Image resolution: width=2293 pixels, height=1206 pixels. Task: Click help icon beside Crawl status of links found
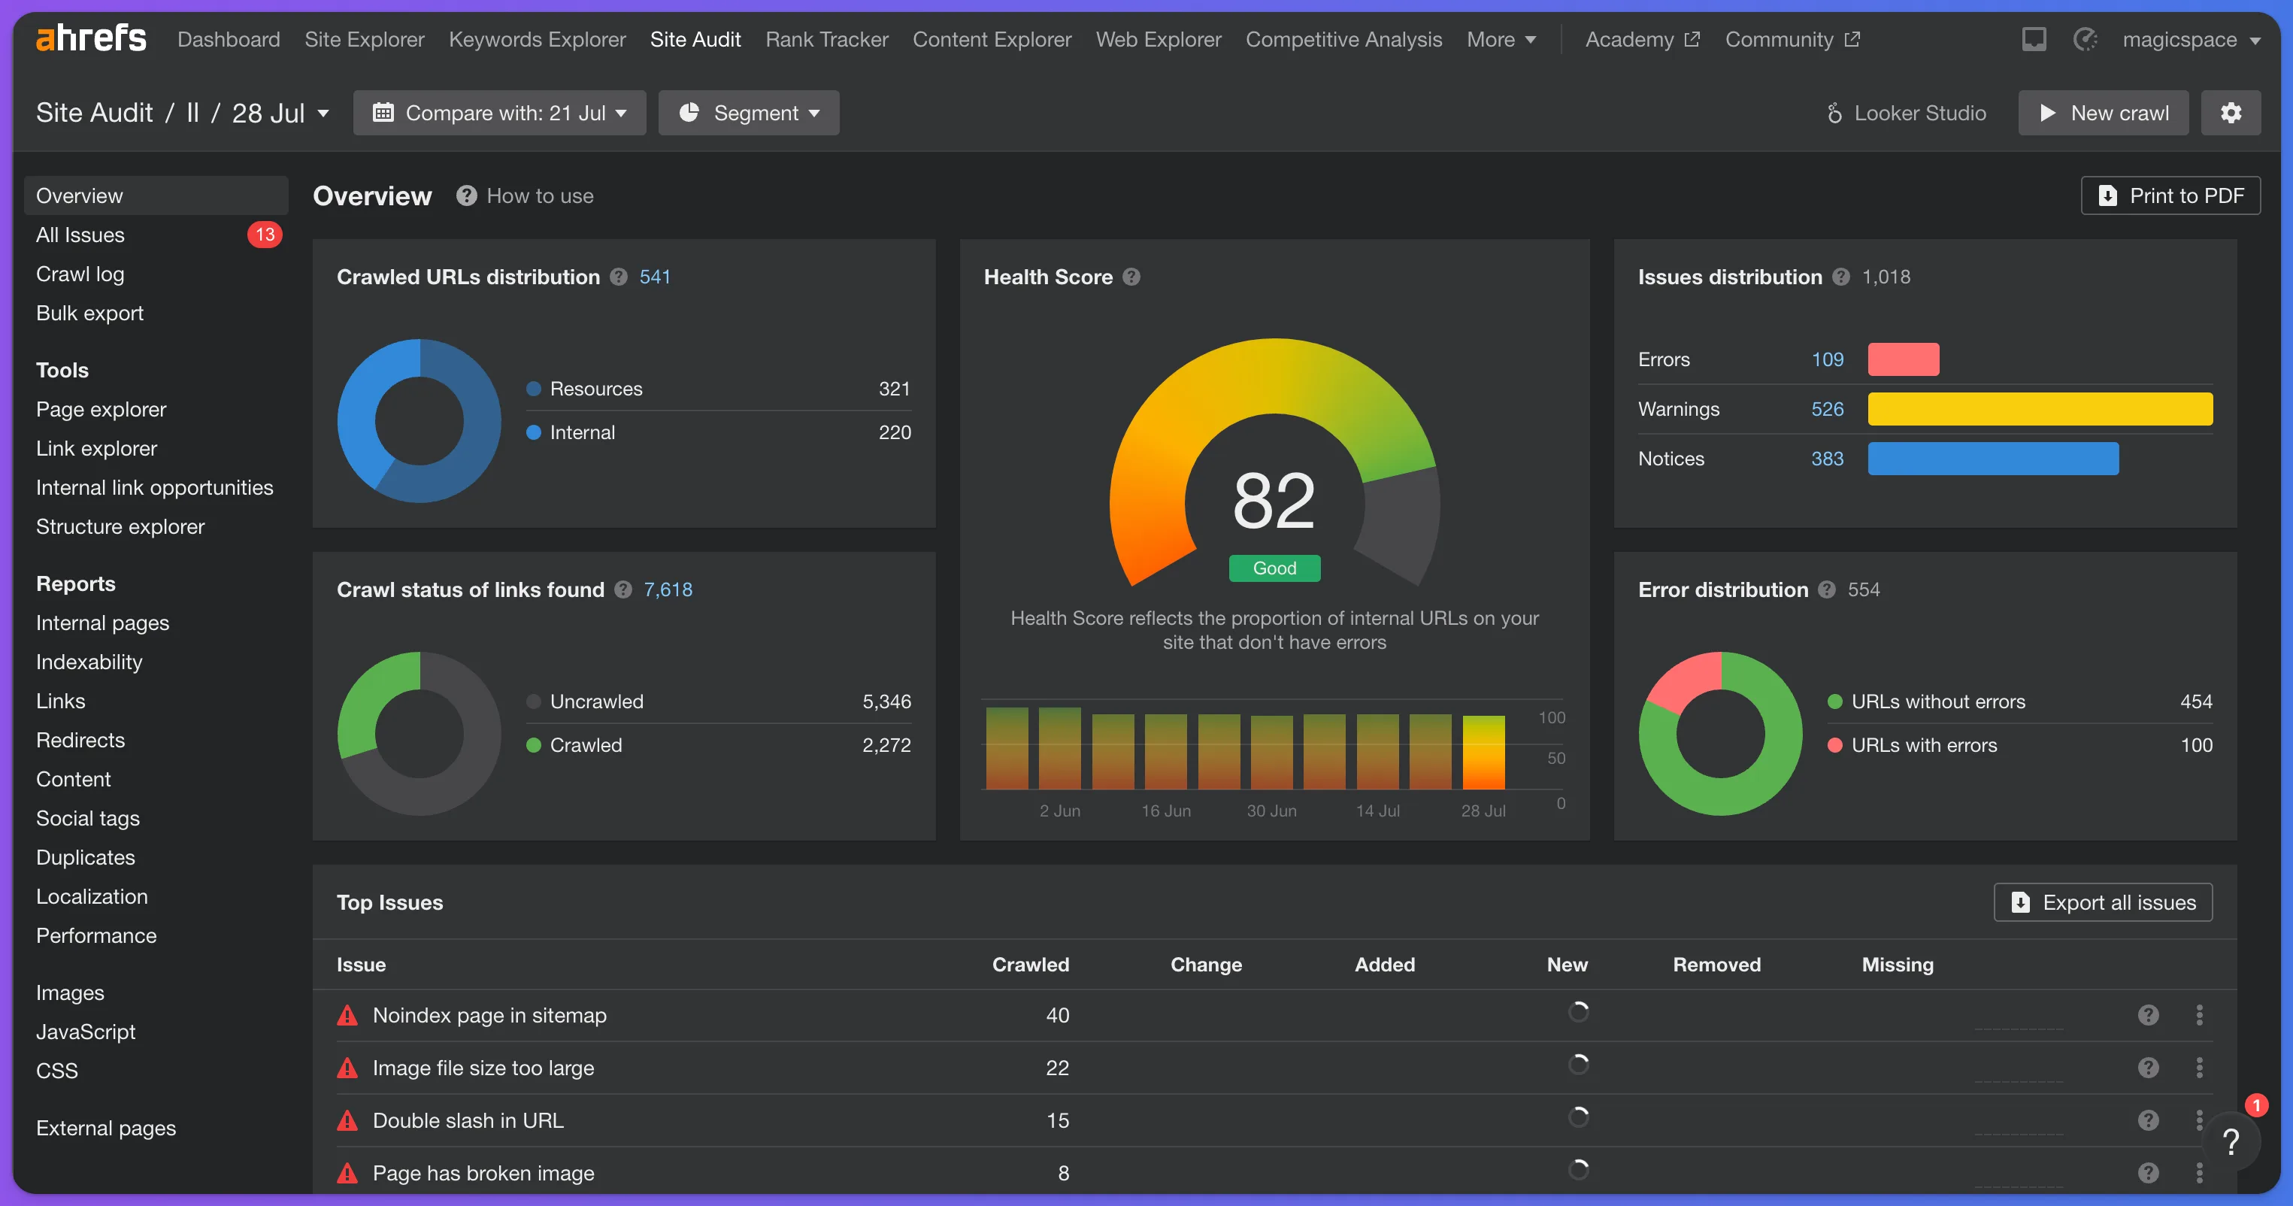tap(623, 590)
